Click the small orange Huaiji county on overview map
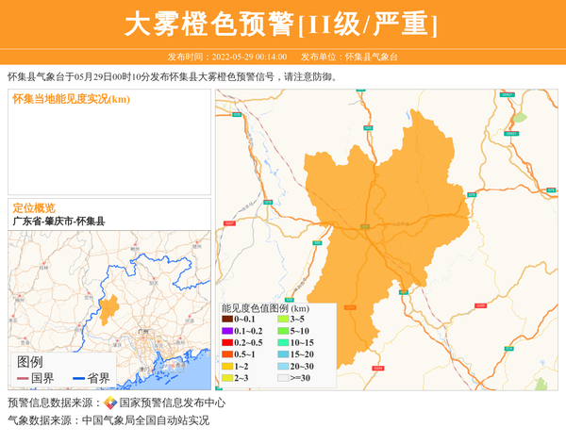Screen dimensions: 566x444 (x=109, y=309)
